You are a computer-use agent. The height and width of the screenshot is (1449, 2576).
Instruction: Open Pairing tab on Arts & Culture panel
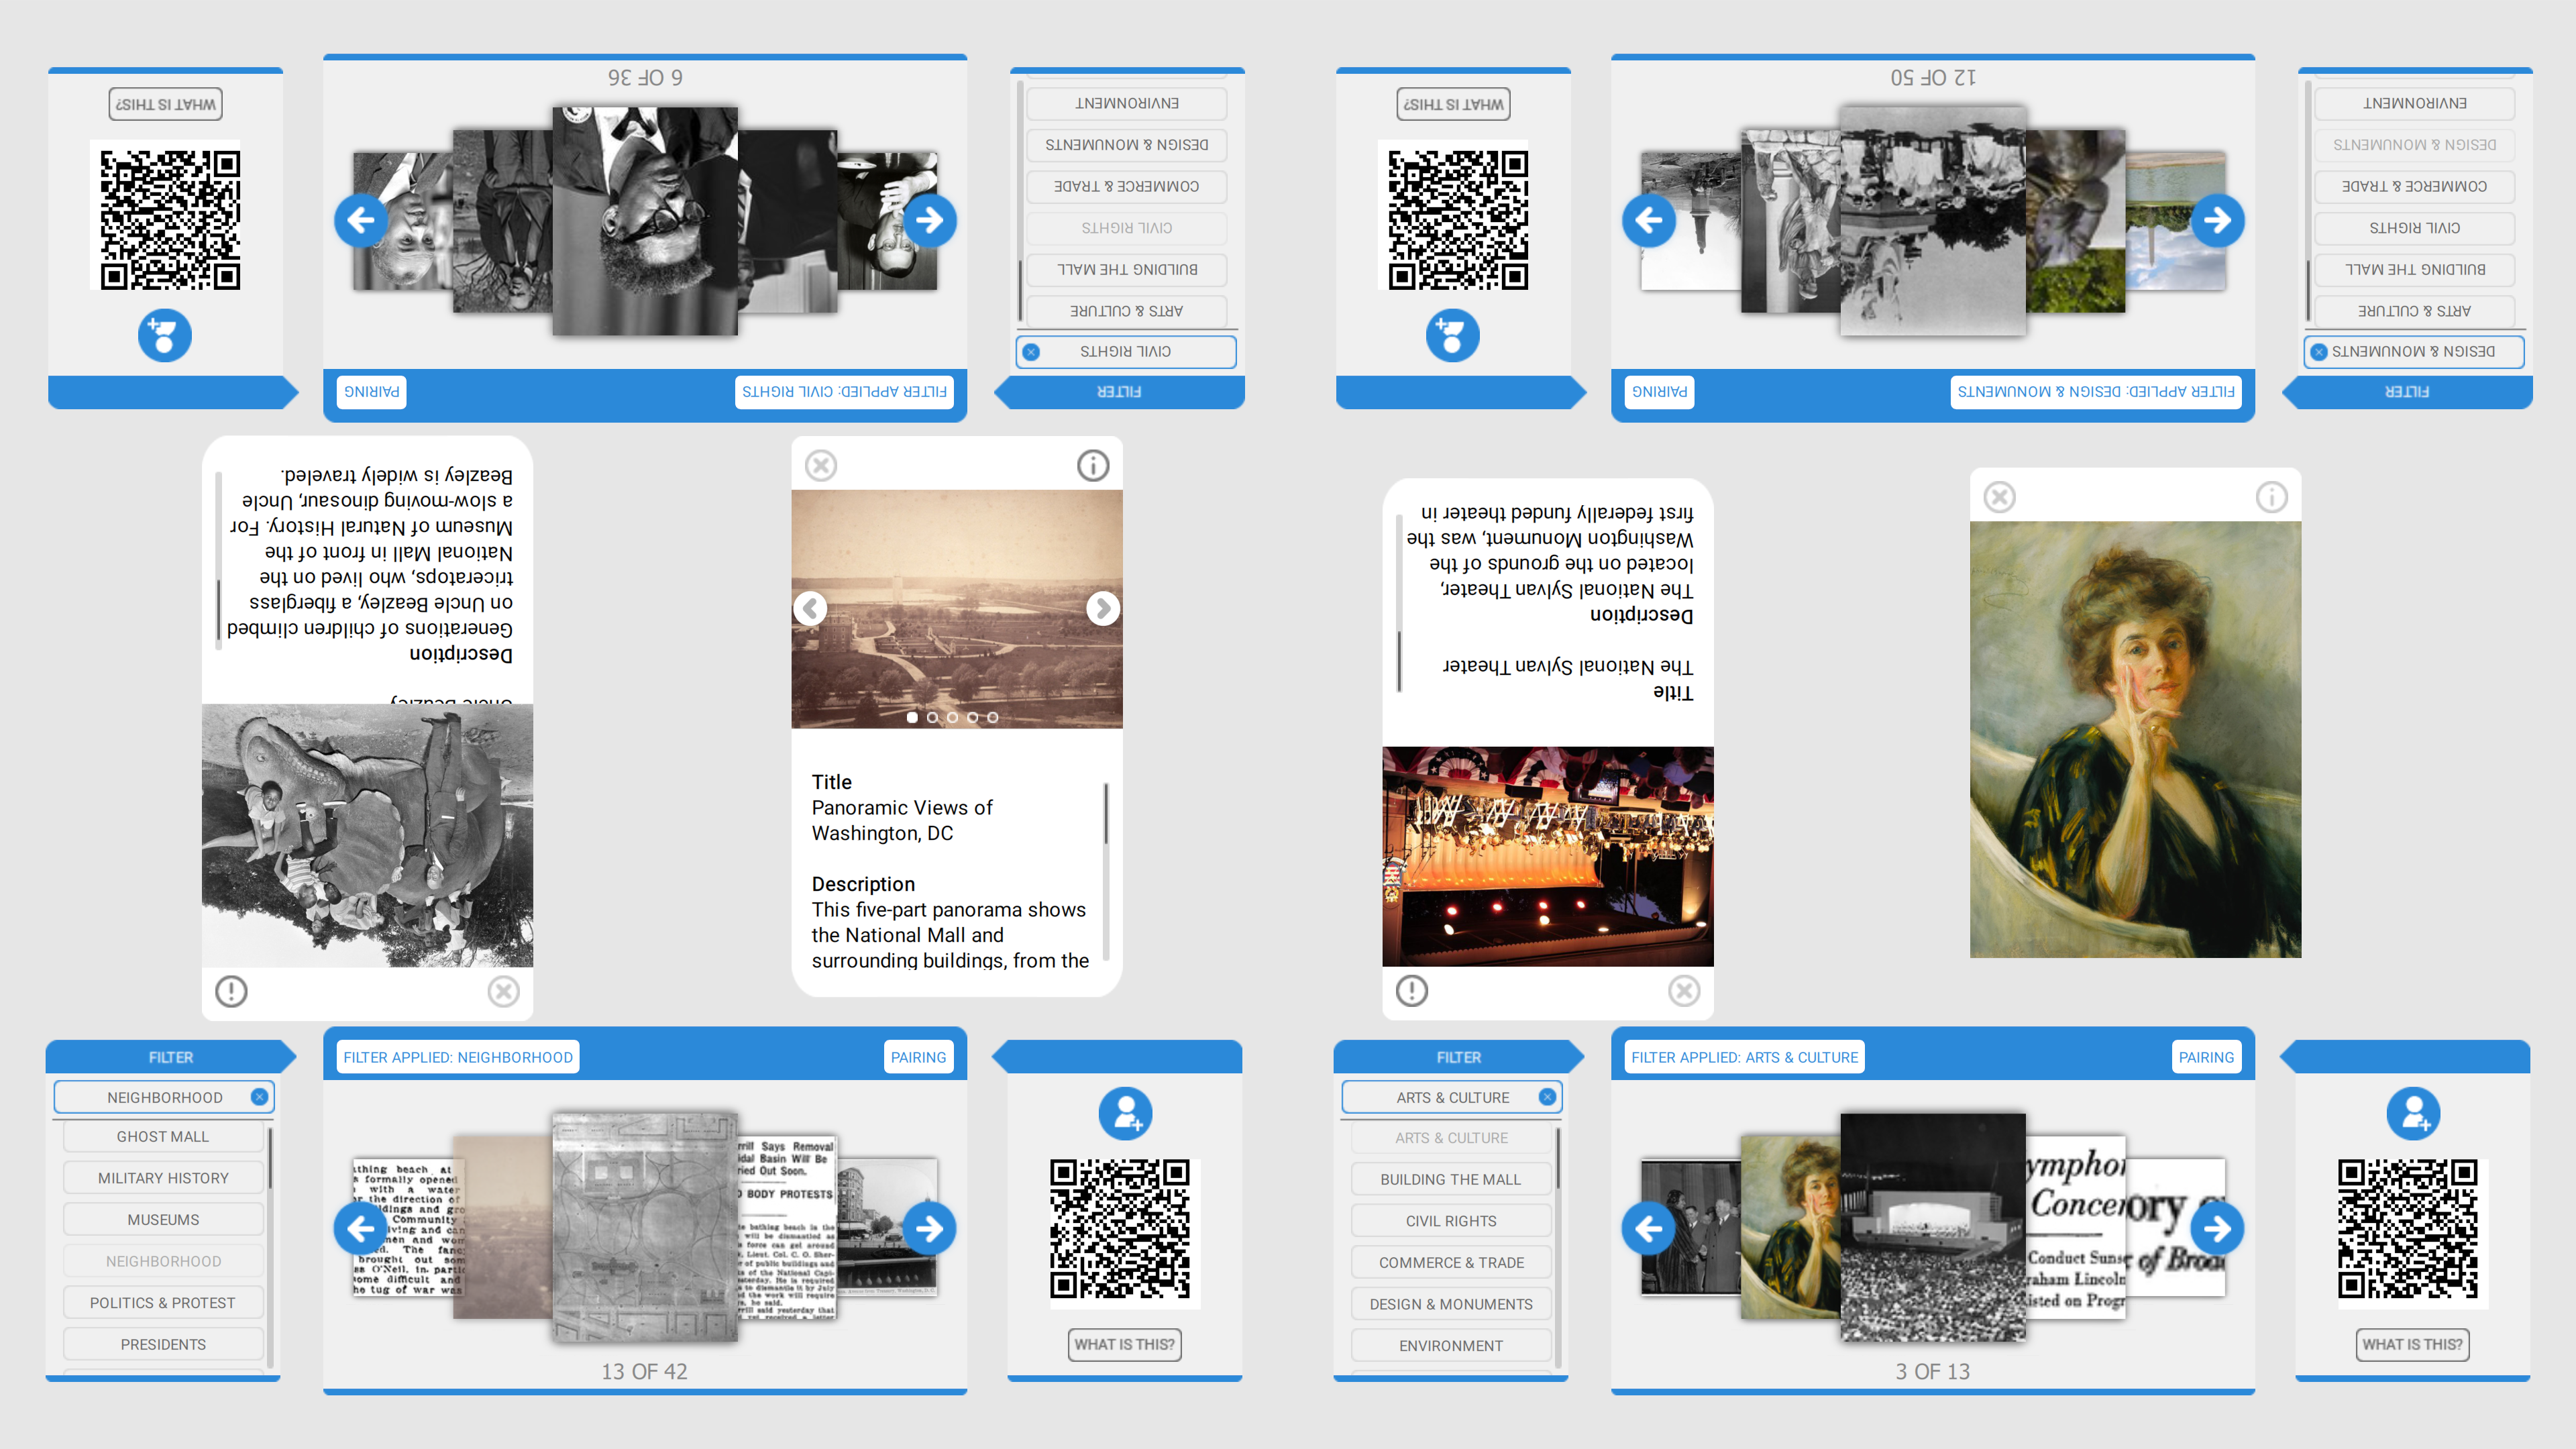pos(2205,1057)
